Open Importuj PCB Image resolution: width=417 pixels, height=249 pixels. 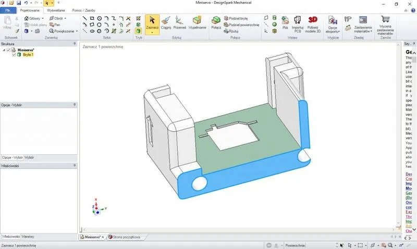click(297, 24)
